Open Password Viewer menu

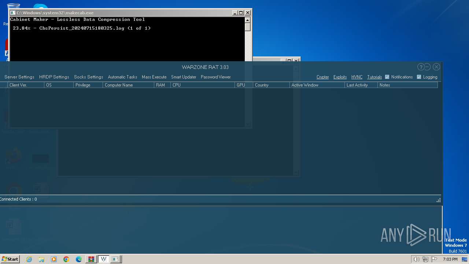(x=216, y=77)
